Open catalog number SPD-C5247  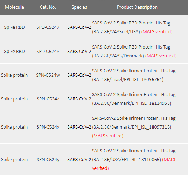(48, 27)
